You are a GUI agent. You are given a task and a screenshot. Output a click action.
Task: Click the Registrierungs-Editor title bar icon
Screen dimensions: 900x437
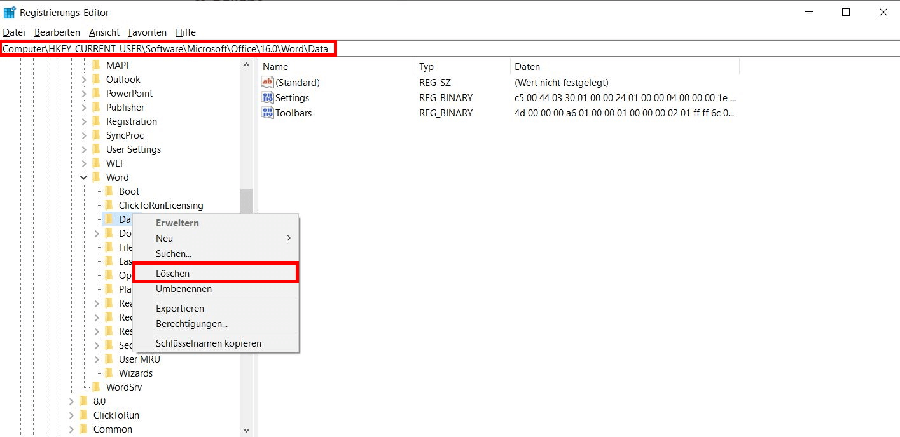pos(10,12)
